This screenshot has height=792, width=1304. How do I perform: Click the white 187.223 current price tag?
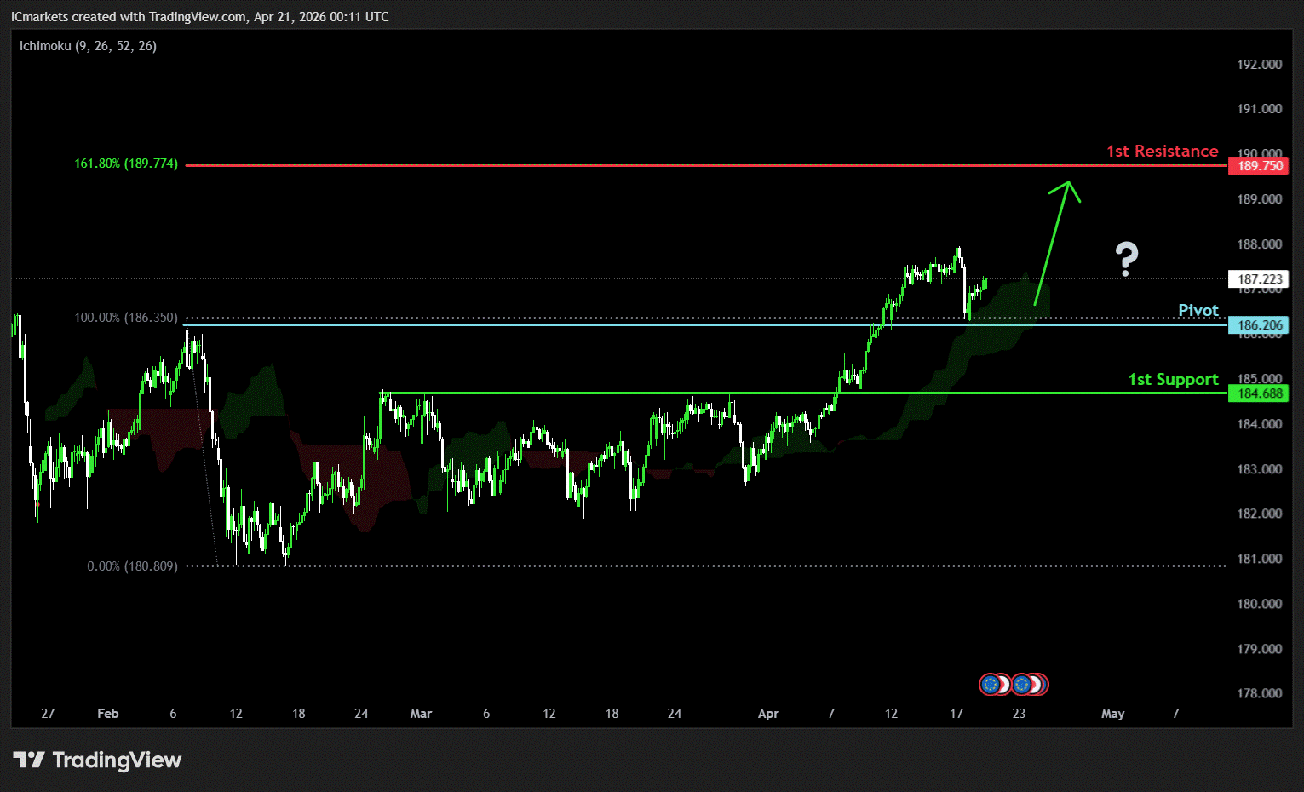1259,279
